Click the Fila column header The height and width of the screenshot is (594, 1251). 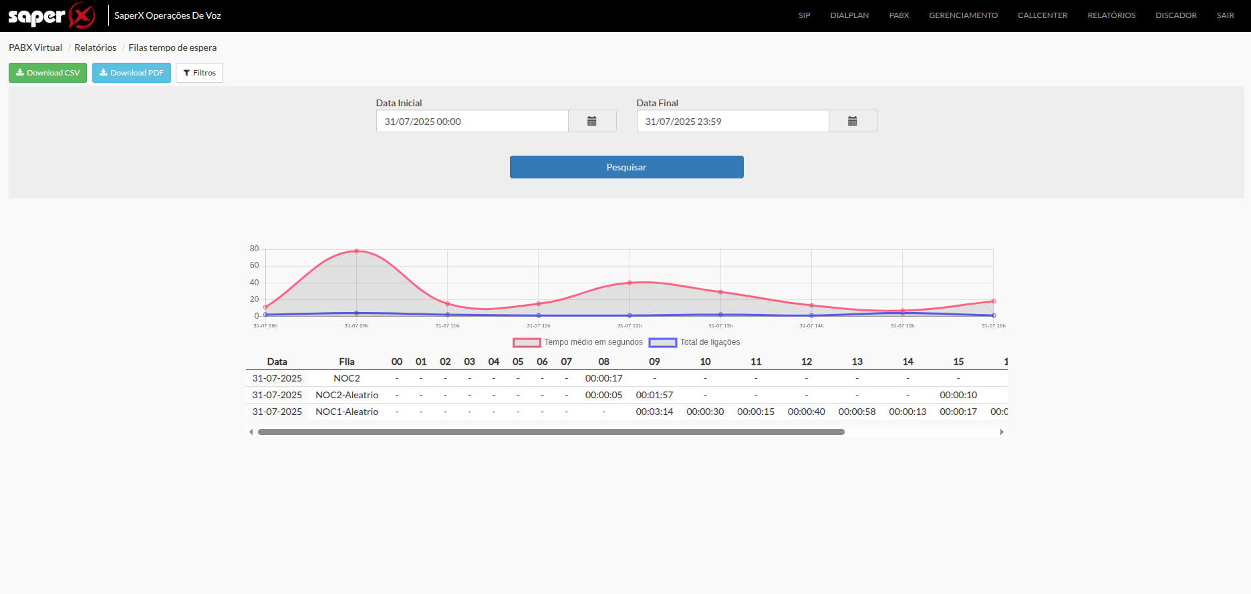point(347,361)
